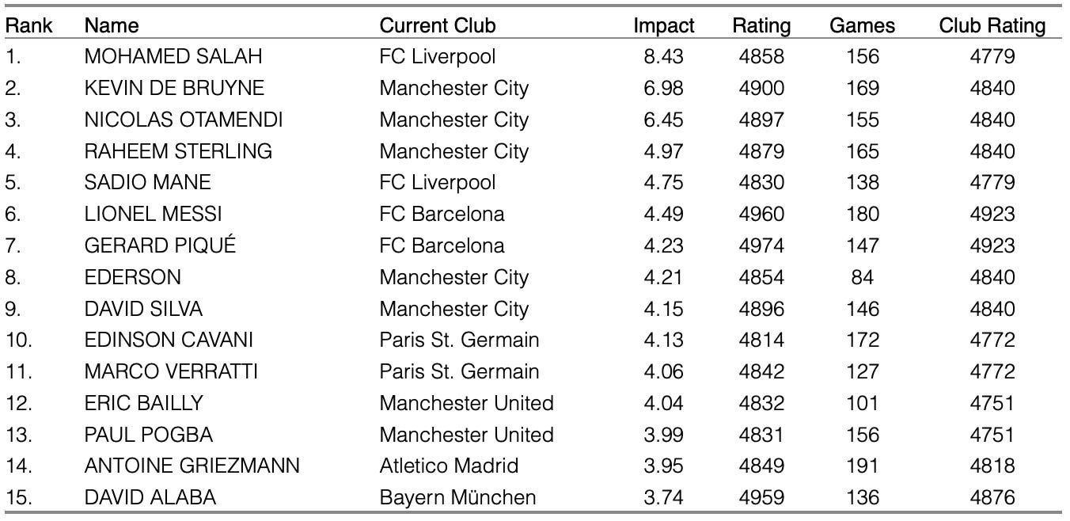1070x521 pixels.
Task: Click the Games column header
Action: pyautogui.click(x=862, y=25)
